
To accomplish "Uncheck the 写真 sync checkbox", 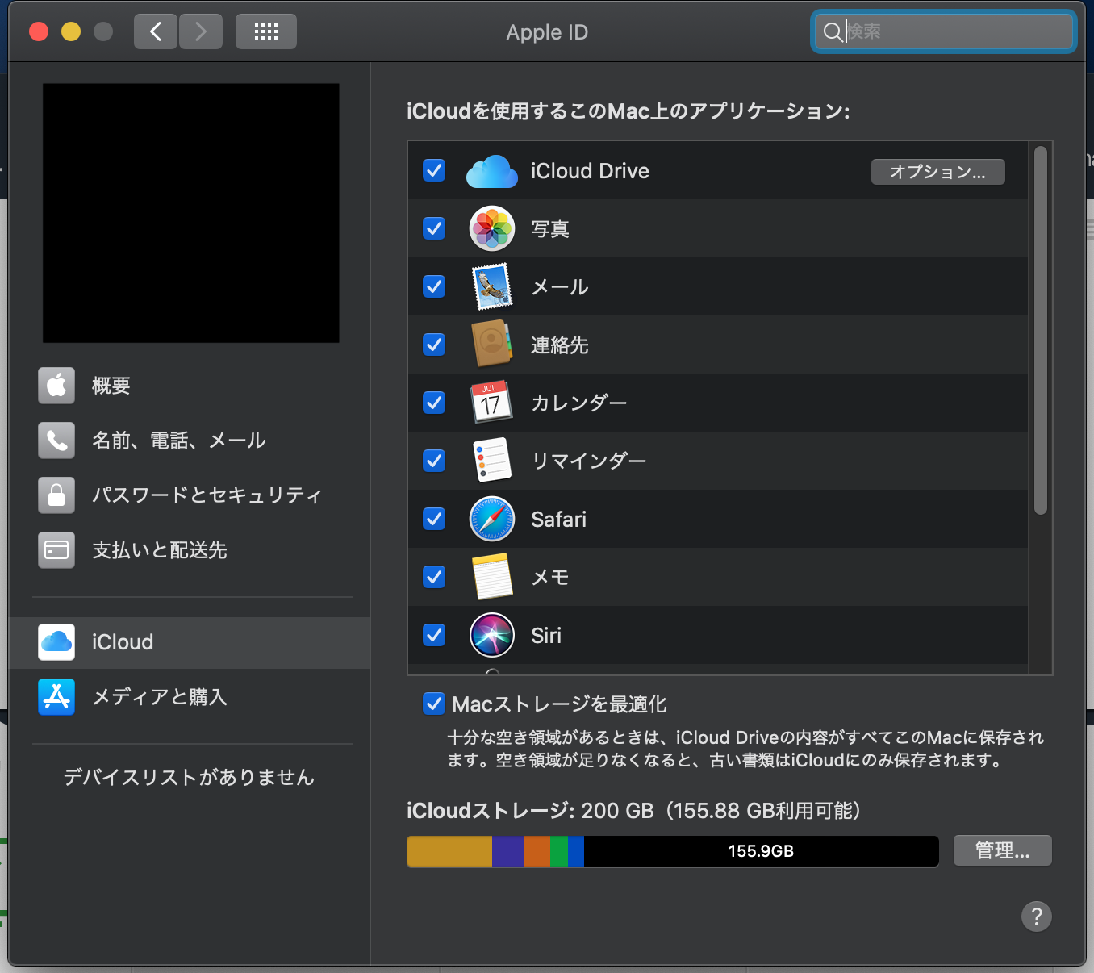I will (433, 228).
